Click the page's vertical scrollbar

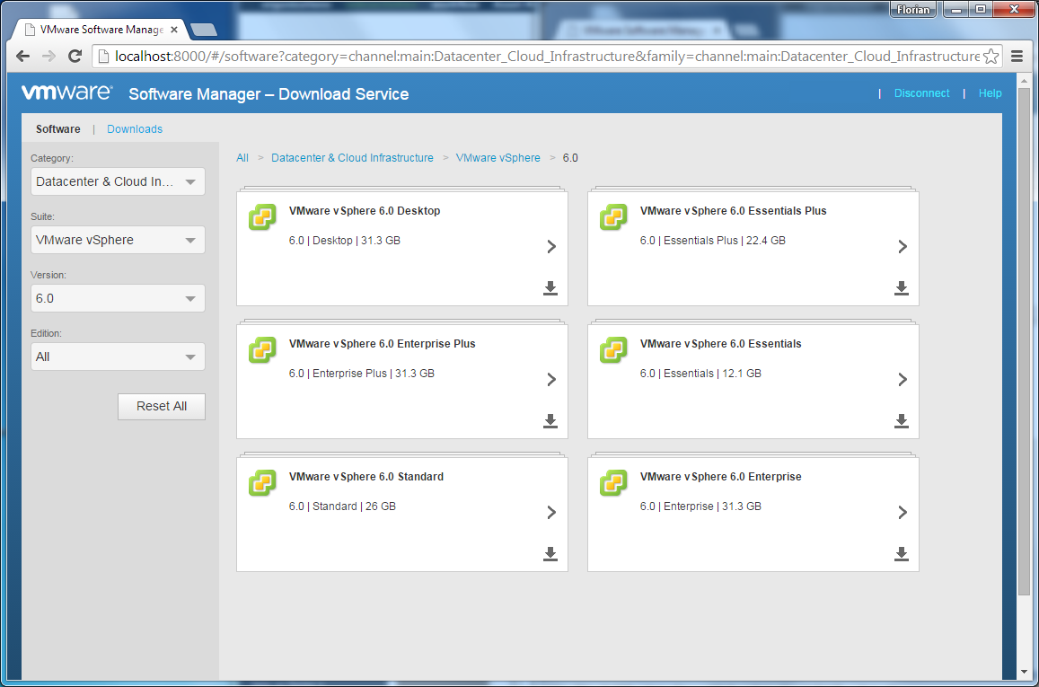tap(1025, 341)
